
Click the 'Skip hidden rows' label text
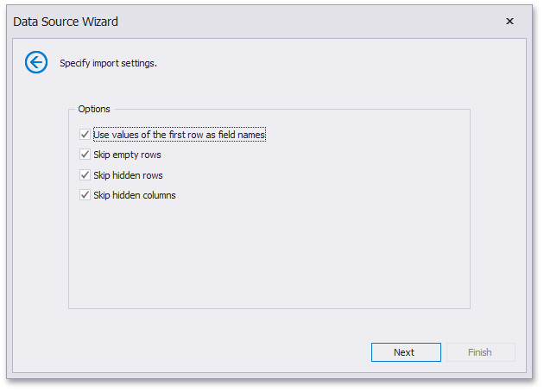point(128,175)
